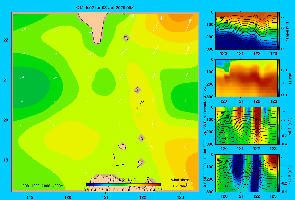295x200 pixels.
Task: Click the 'vel. E (m/s)' axis label
Action: click(290, 174)
